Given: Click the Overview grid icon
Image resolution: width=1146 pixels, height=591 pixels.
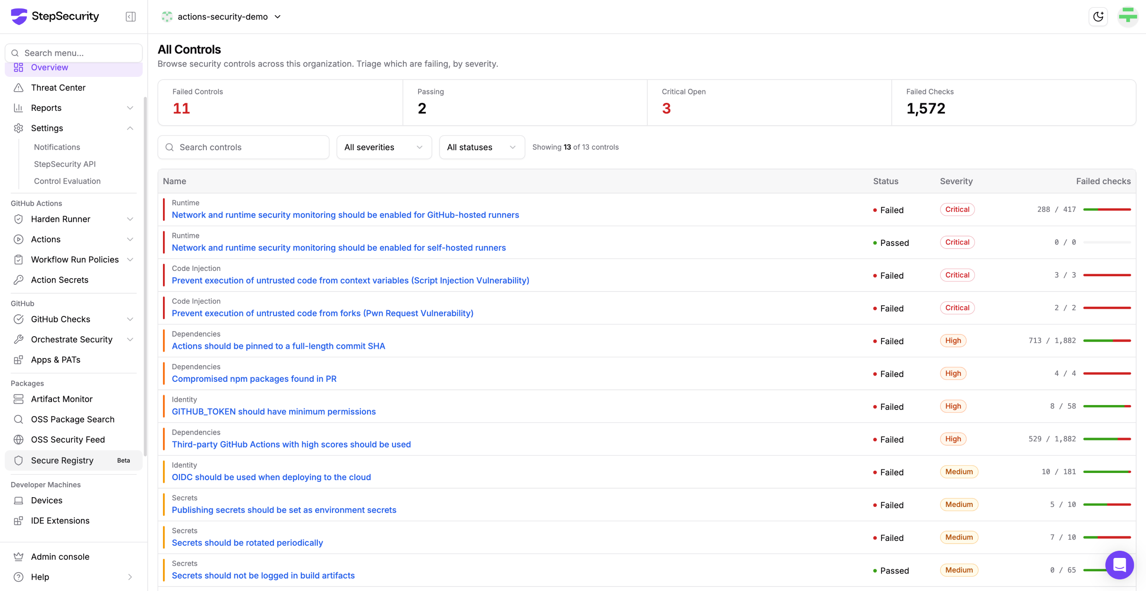Looking at the screenshot, I should pos(18,68).
